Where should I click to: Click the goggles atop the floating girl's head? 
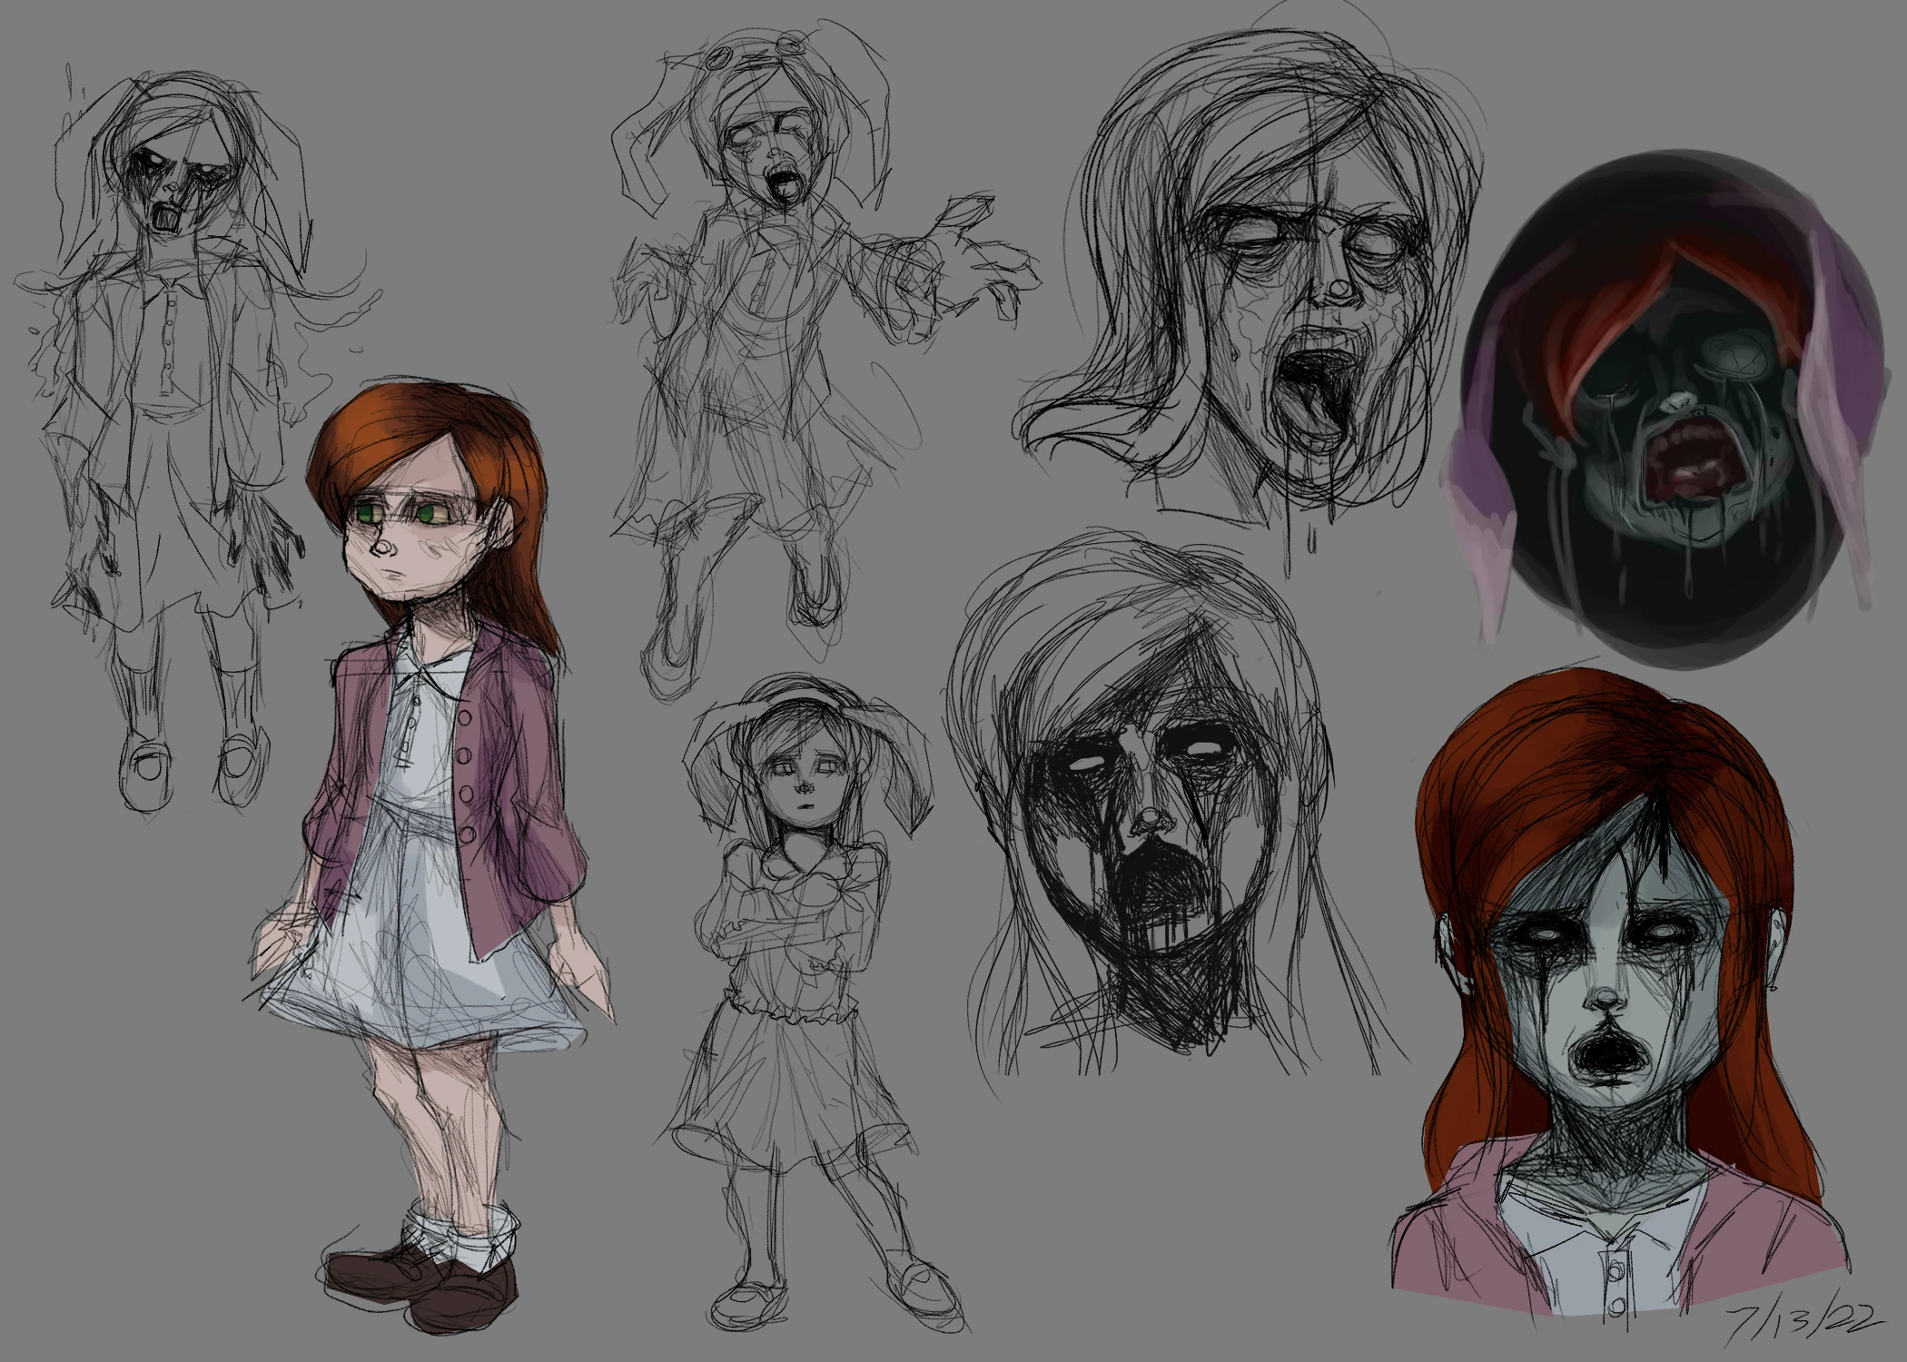754,50
